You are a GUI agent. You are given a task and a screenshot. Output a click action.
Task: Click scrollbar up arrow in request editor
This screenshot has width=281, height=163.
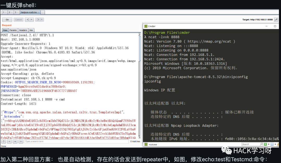[140, 34]
